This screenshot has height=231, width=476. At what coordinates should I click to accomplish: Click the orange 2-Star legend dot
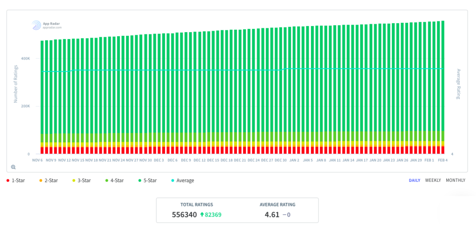tap(41, 181)
